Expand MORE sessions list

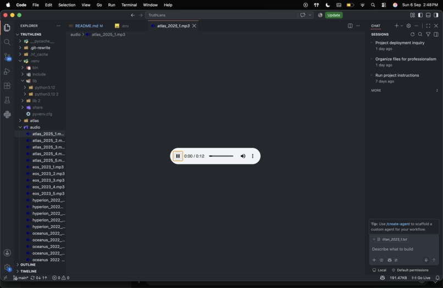405,91
